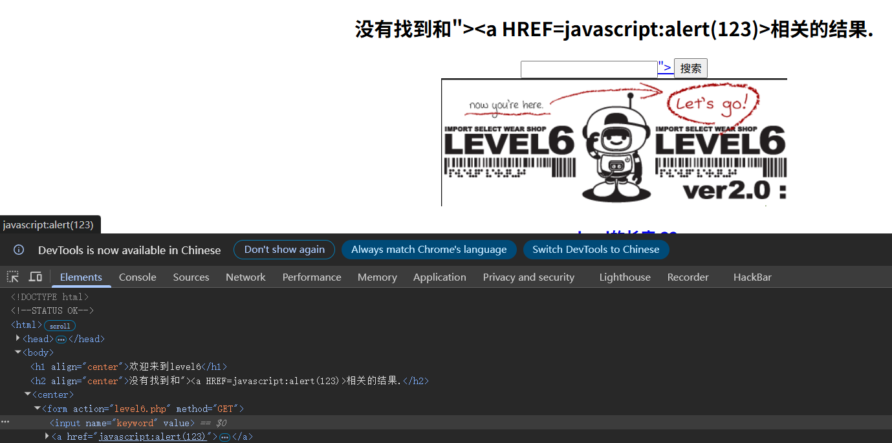Select the DOCTYPE html line
The image size is (892, 443).
click(50, 297)
